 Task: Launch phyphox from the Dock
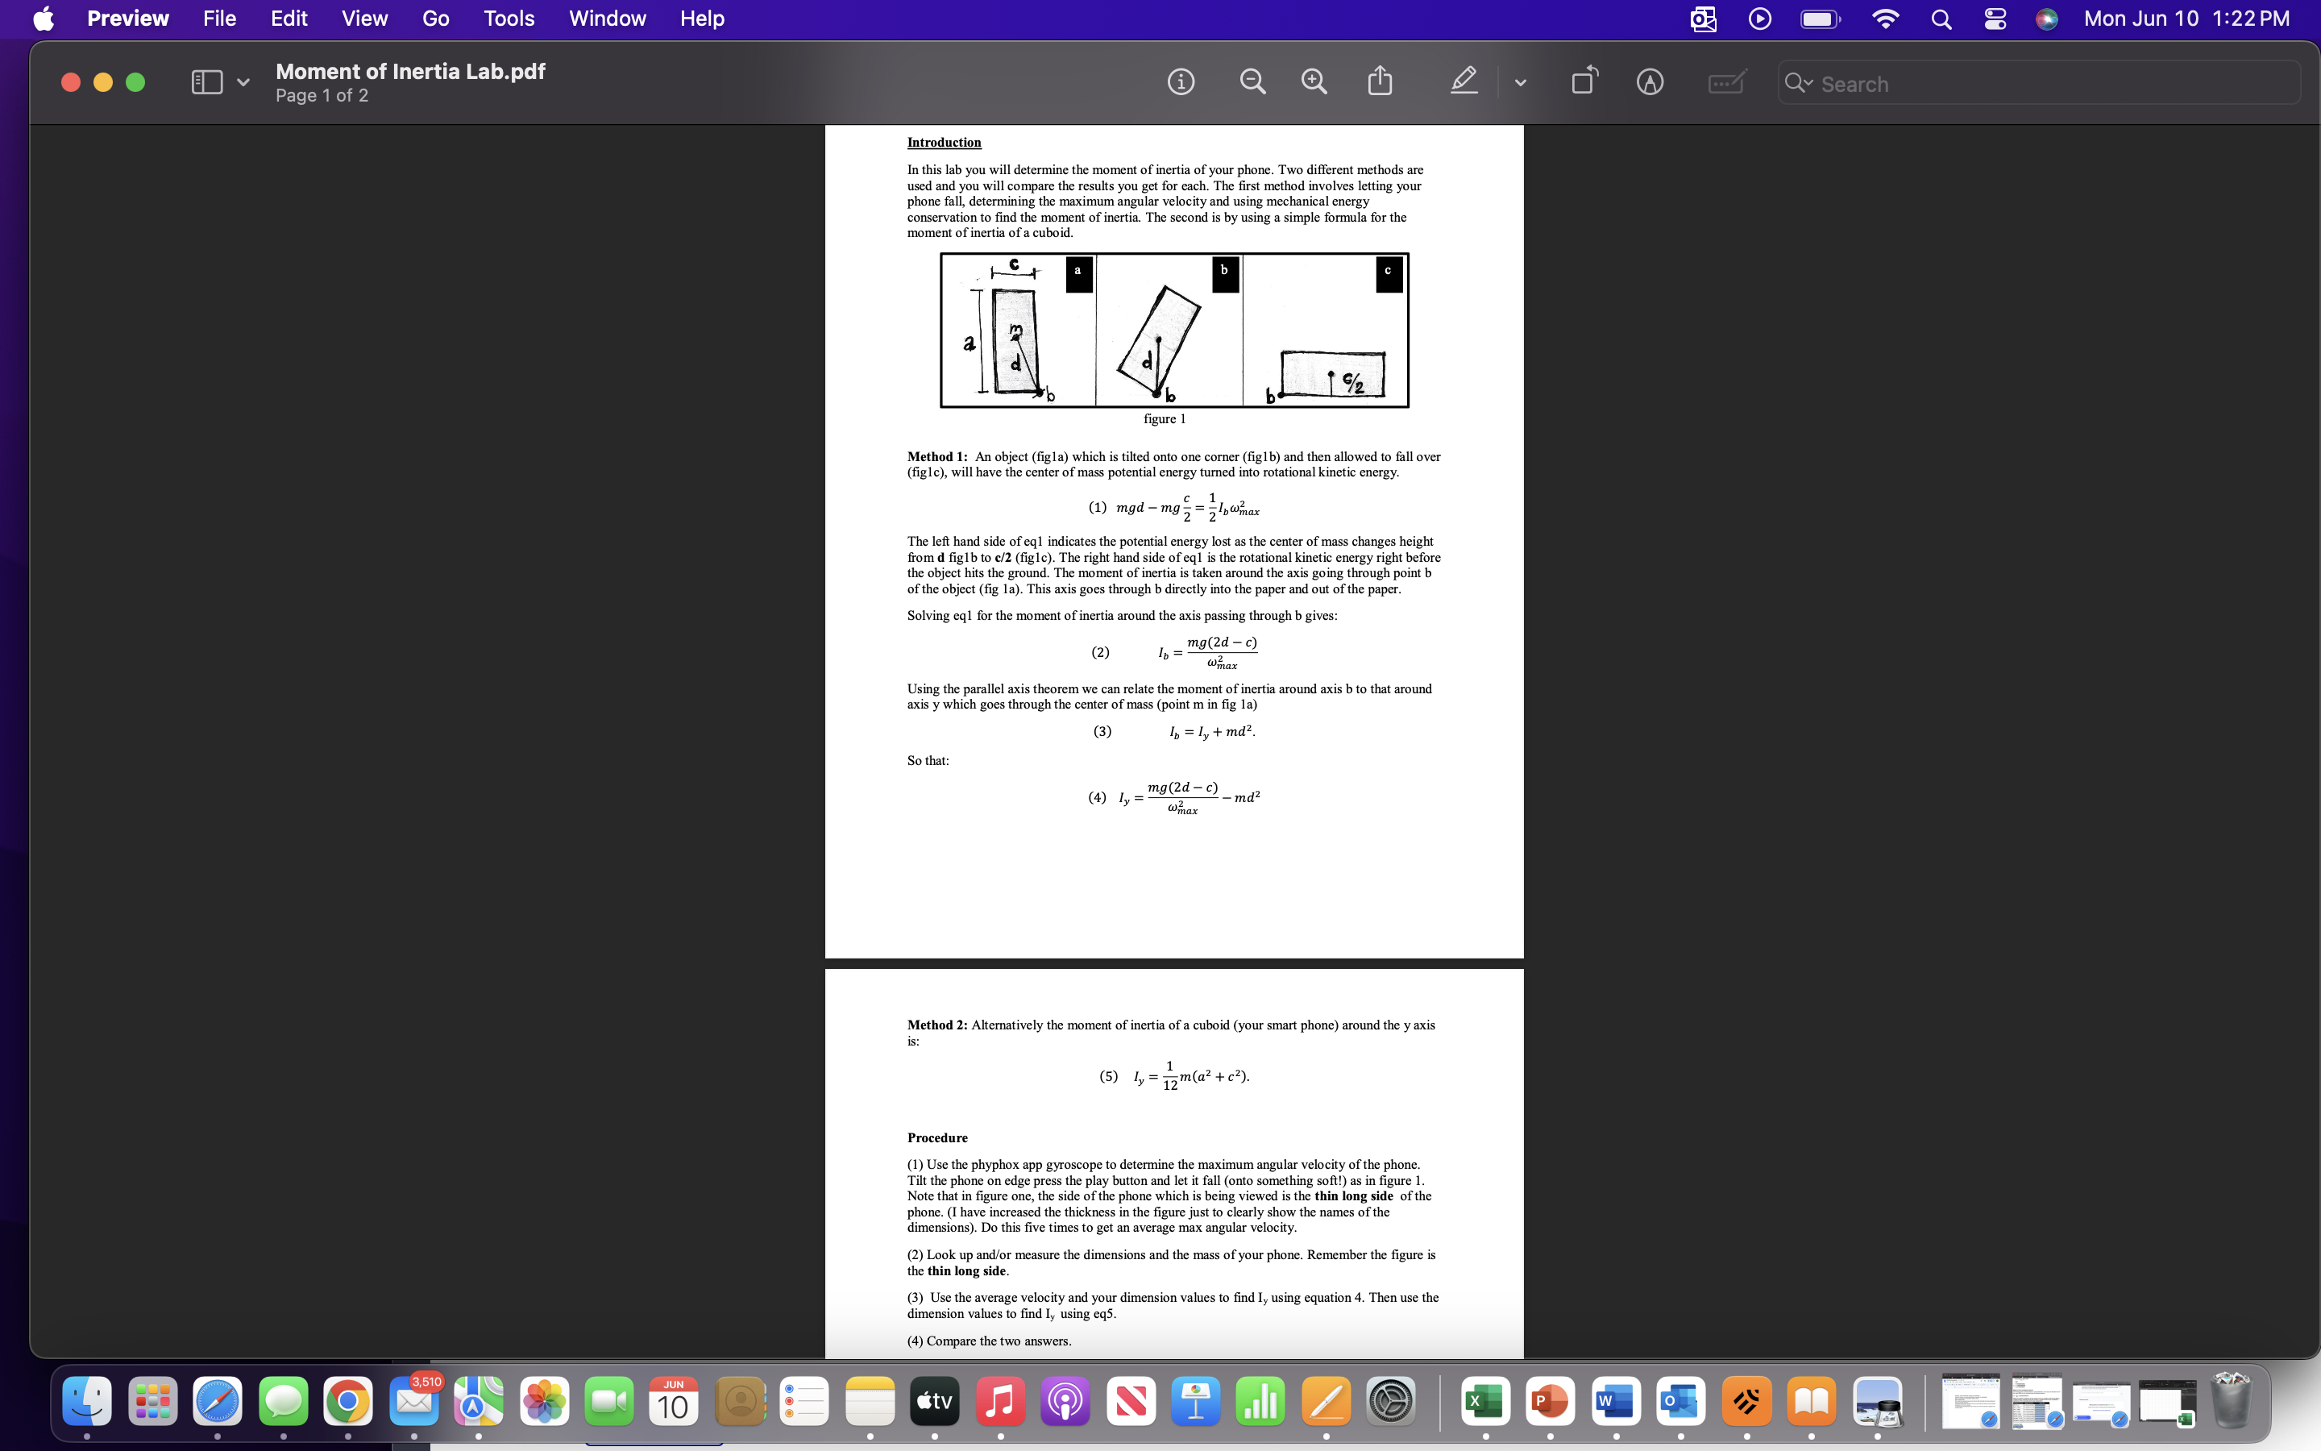click(x=1749, y=1401)
